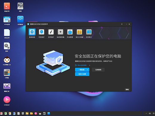Select the RPM安装 desktop icon
This screenshot has width=155, height=116.
pos(7,21)
